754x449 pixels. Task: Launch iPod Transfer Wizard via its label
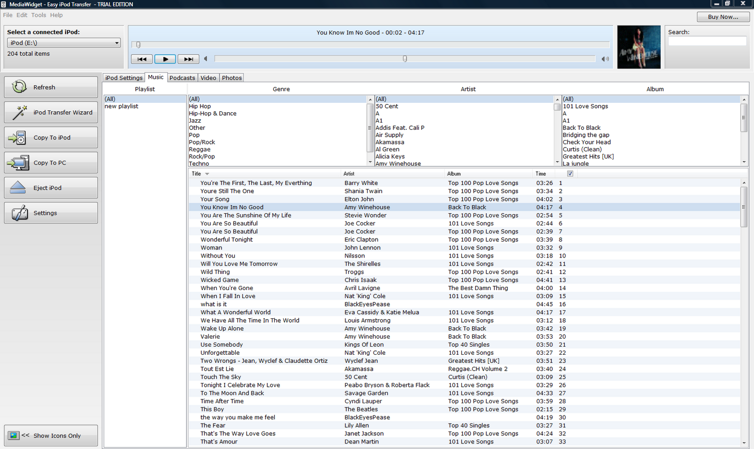63,112
